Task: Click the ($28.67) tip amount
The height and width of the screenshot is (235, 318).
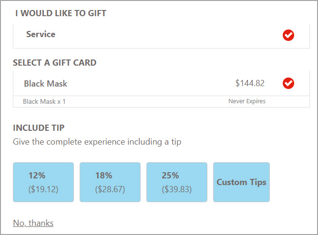Action: click(x=110, y=189)
